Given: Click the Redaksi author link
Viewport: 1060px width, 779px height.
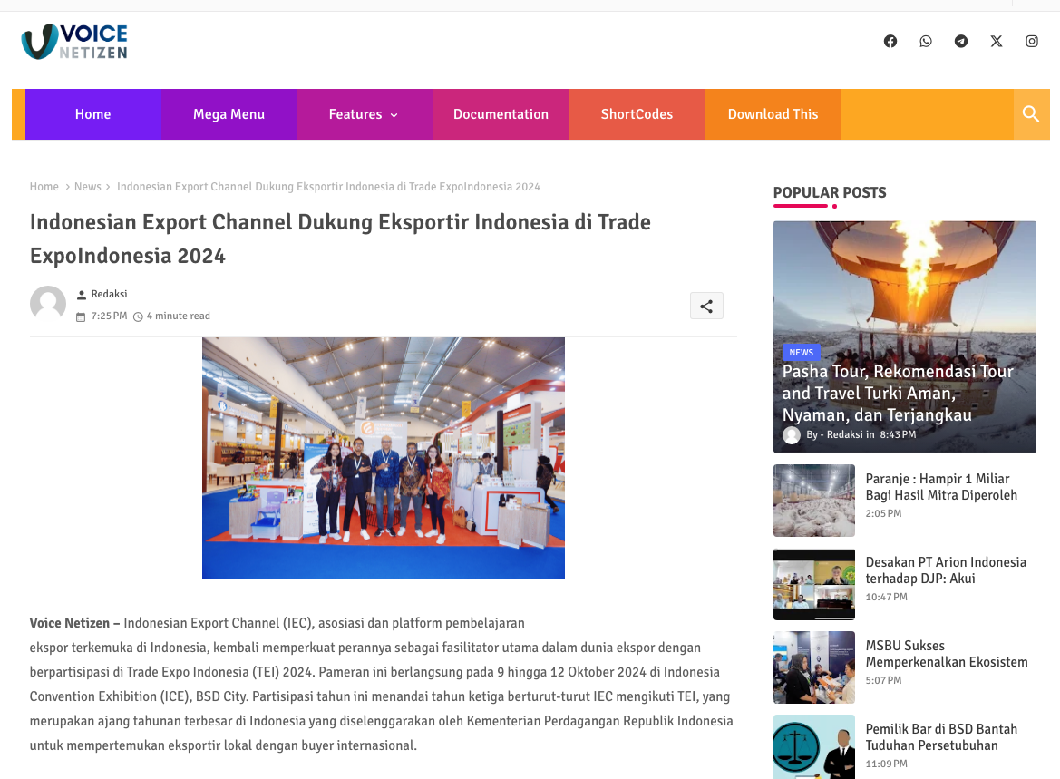Looking at the screenshot, I should coord(109,294).
